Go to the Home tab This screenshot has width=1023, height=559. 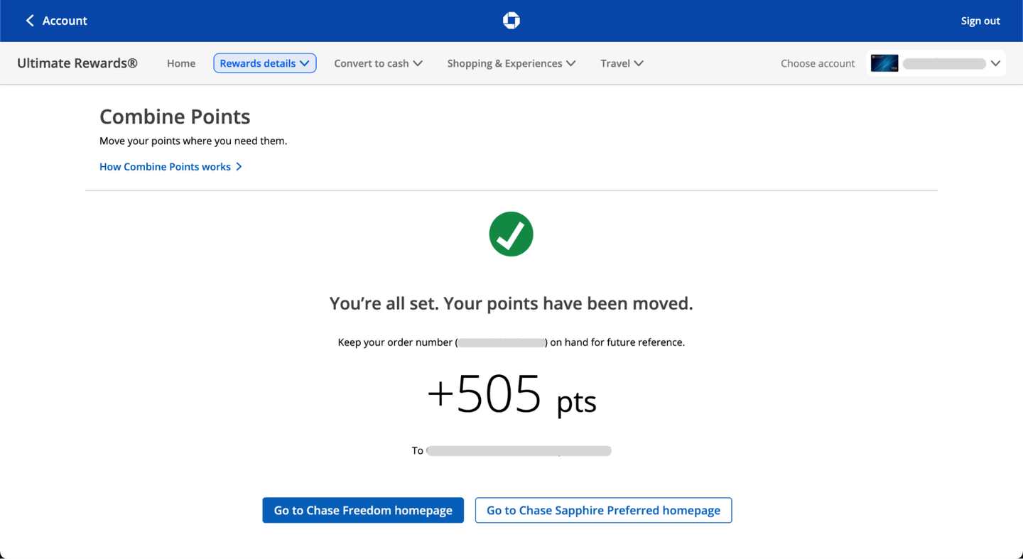181,63
